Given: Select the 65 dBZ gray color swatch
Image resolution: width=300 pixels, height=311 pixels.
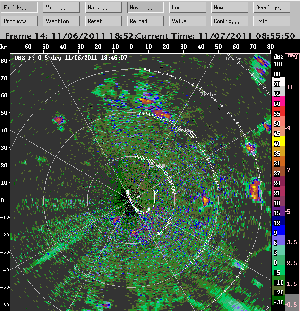Looking at the screenshot, I should pos(278,92).
